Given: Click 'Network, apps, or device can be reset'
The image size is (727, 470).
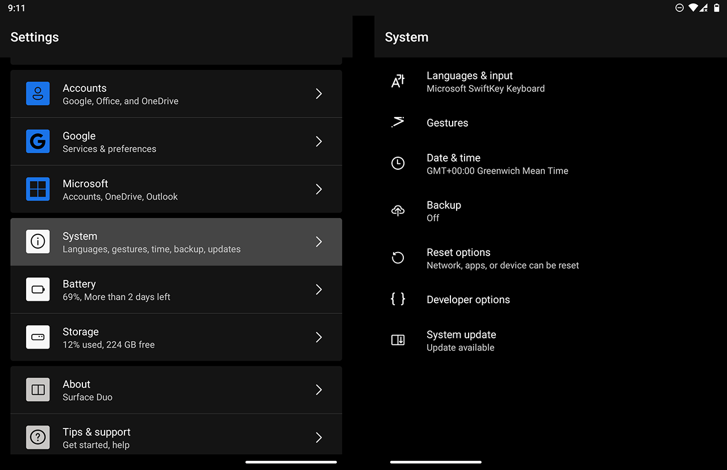Looking at the screenshot, I should (x=503, y=265).
